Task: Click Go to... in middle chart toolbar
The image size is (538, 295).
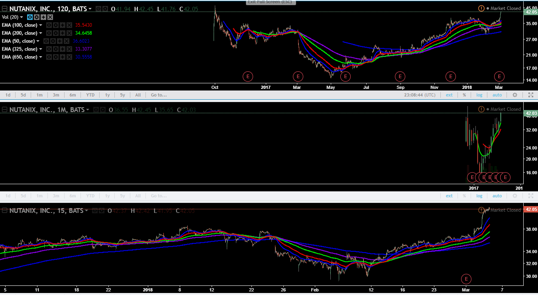Action: pos(159,196)
